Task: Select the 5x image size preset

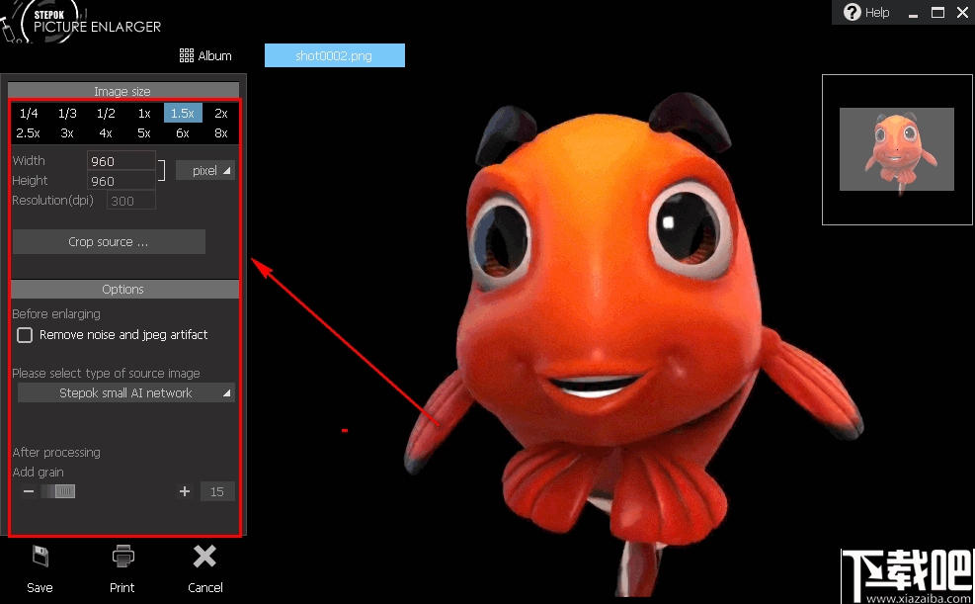Action: point(144,133)
